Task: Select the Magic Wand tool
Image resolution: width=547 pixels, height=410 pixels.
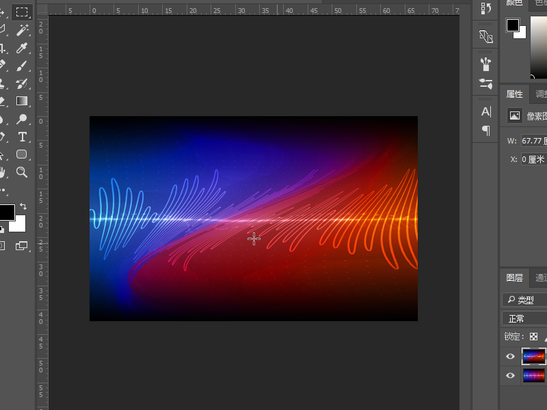Action: pos(22,30)
